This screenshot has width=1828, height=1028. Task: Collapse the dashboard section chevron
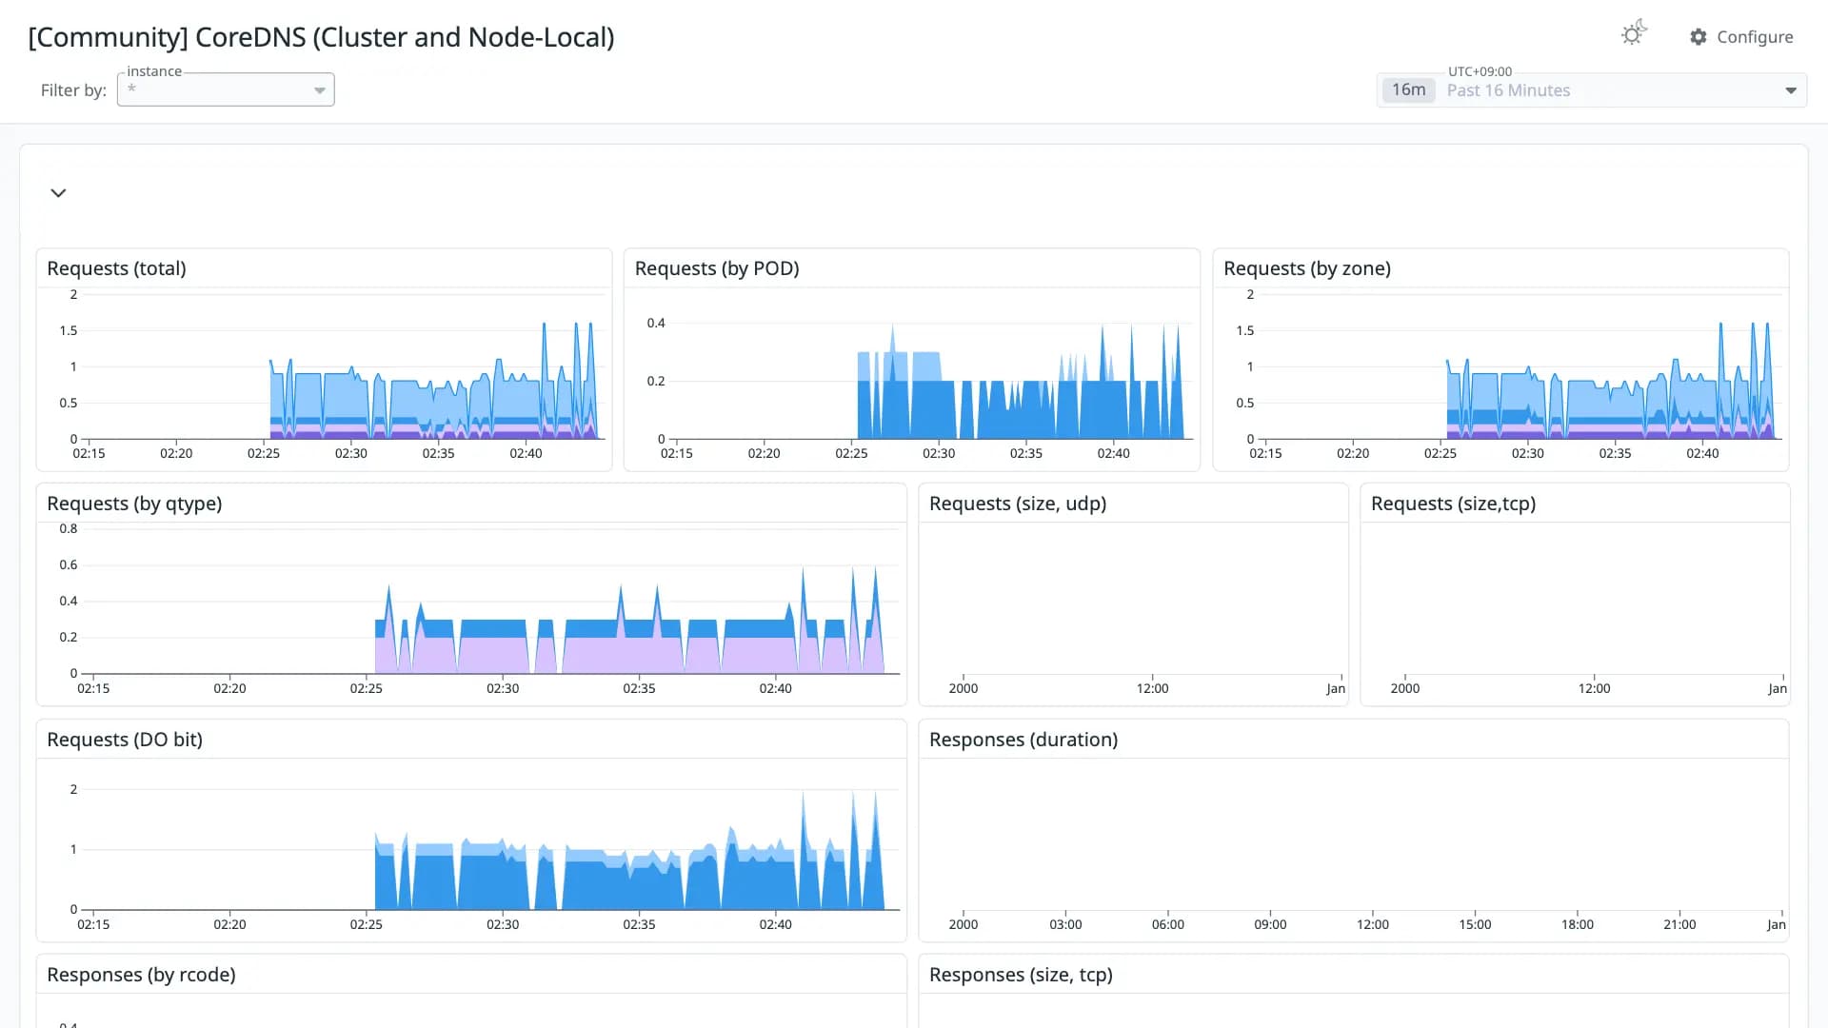[x=58, y=193]
